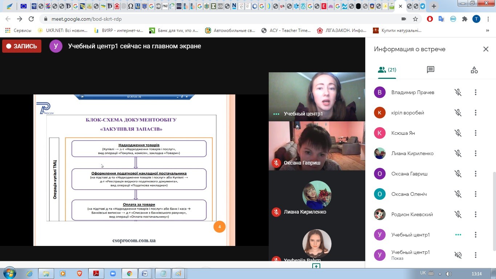Open the AdBlock red stop-hand extension
The image size is (496, 279).
pos(430,19)
